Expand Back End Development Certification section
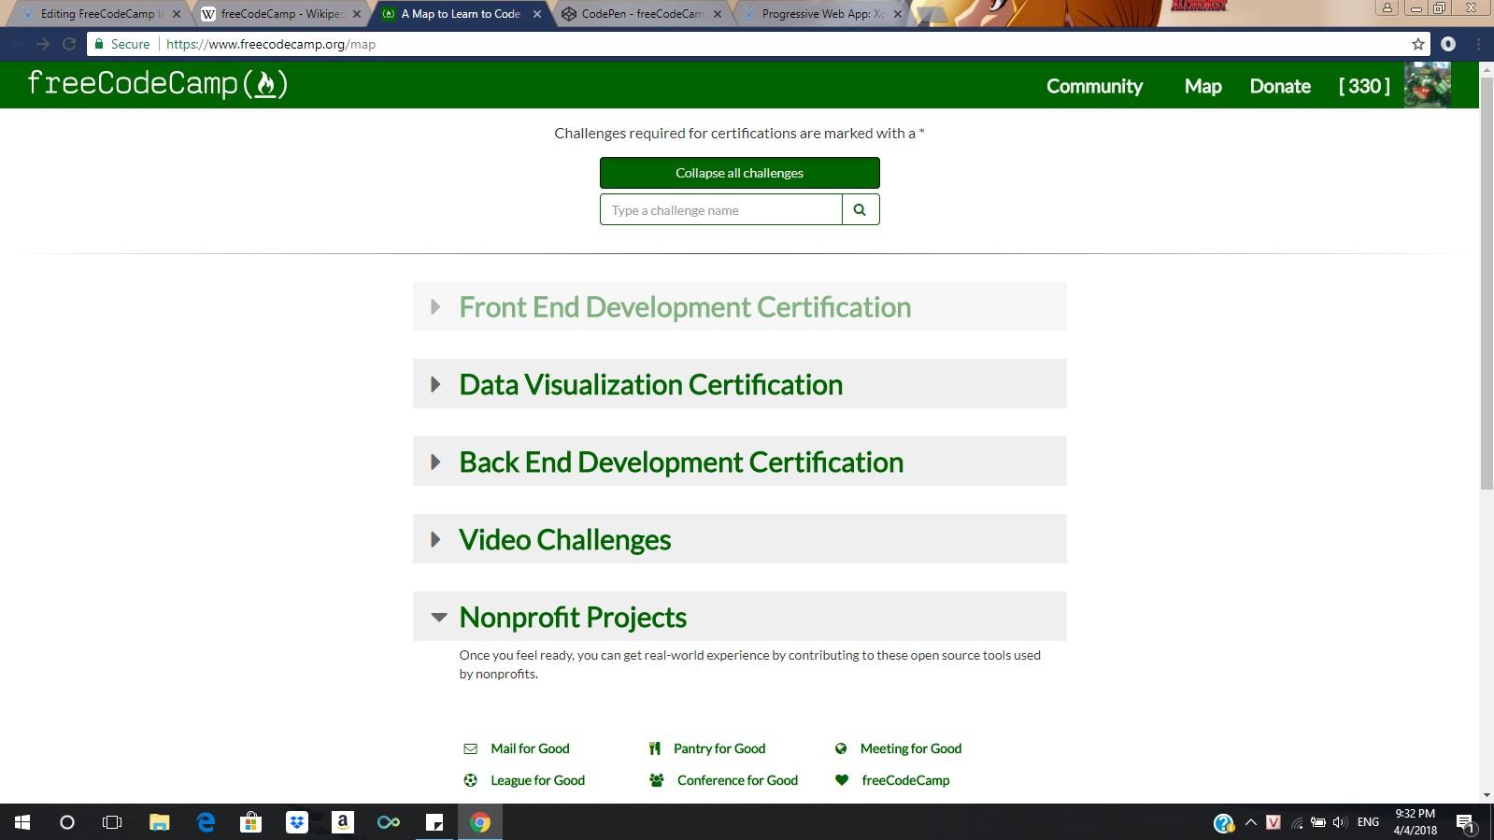 pyautogui.click(x=740, y=462)
